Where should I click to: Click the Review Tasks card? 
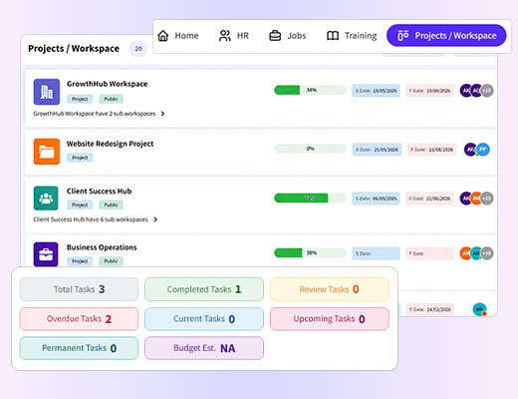(x=330, y=289)
